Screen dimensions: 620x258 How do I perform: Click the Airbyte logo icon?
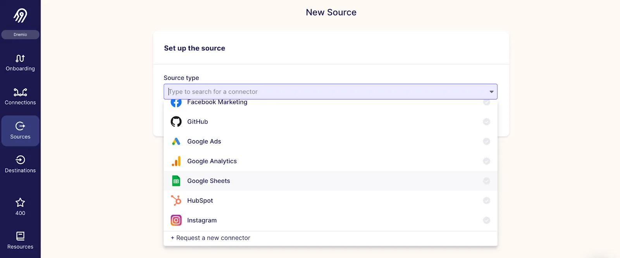[x=20, y=15]
